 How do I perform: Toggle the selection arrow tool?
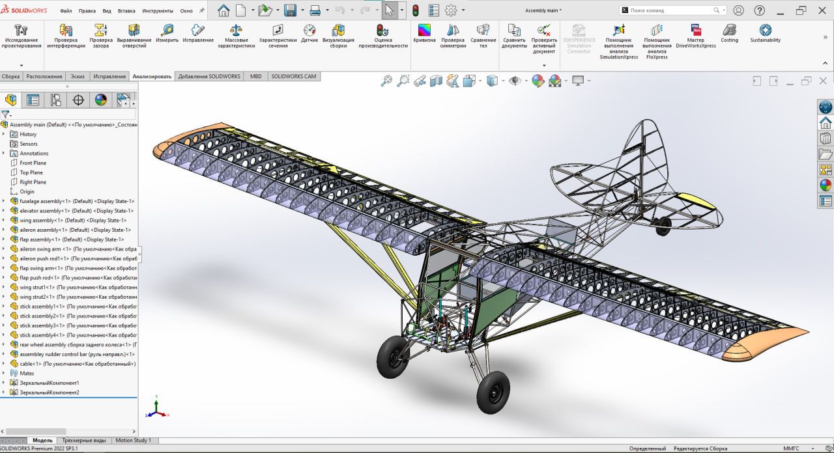(x=389, y=10)
